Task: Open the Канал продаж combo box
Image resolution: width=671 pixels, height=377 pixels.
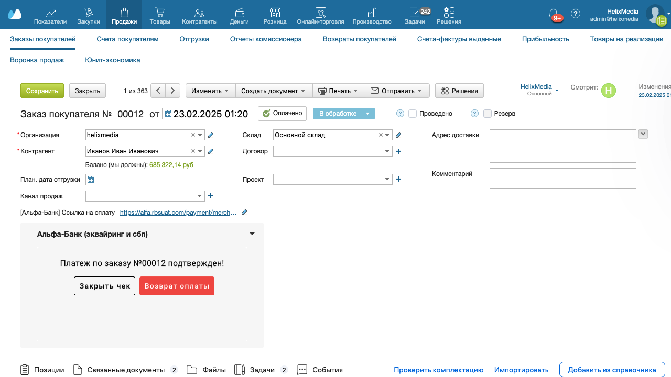Action: tap(145, 196)
